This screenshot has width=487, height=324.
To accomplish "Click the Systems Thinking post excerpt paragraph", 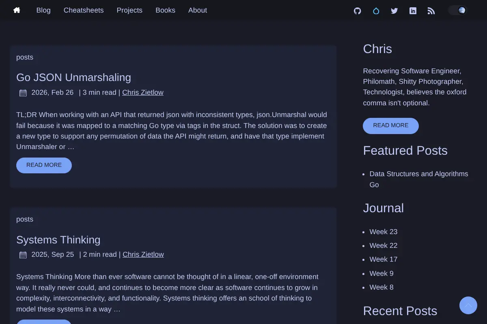I will [x=167, y=293].
